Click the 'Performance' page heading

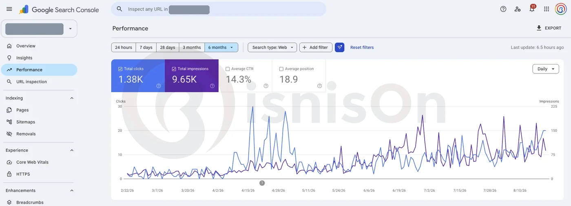[130, 29]
